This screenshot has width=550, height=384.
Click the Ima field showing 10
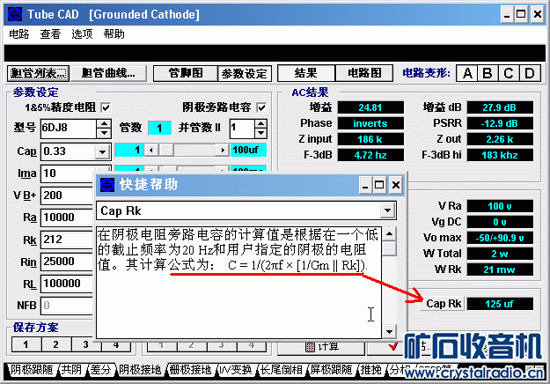(68, 174)
